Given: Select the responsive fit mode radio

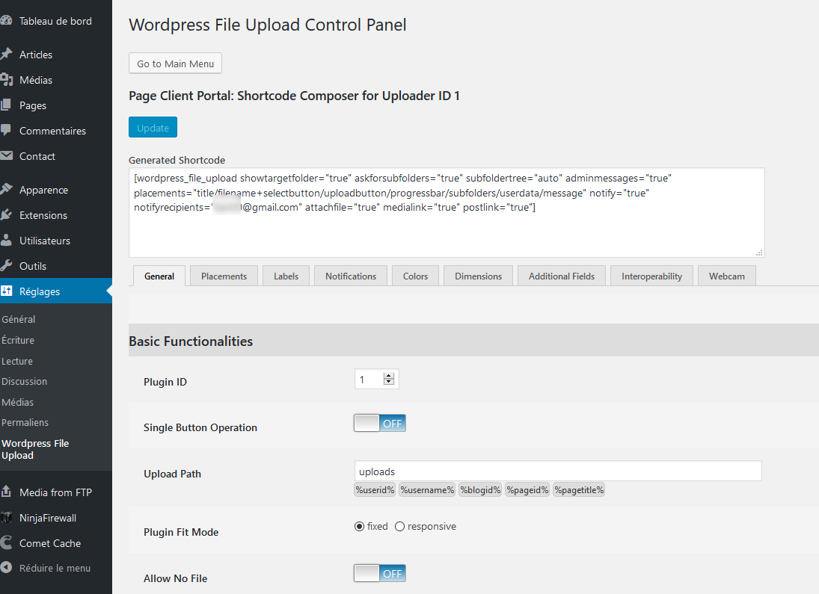Looking at the screenshot, I should point(399,527).
